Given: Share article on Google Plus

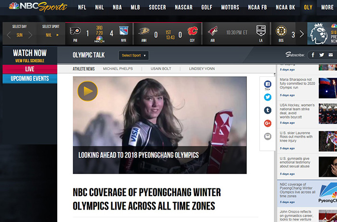Looking at the screenshot, I should point(268,123).
